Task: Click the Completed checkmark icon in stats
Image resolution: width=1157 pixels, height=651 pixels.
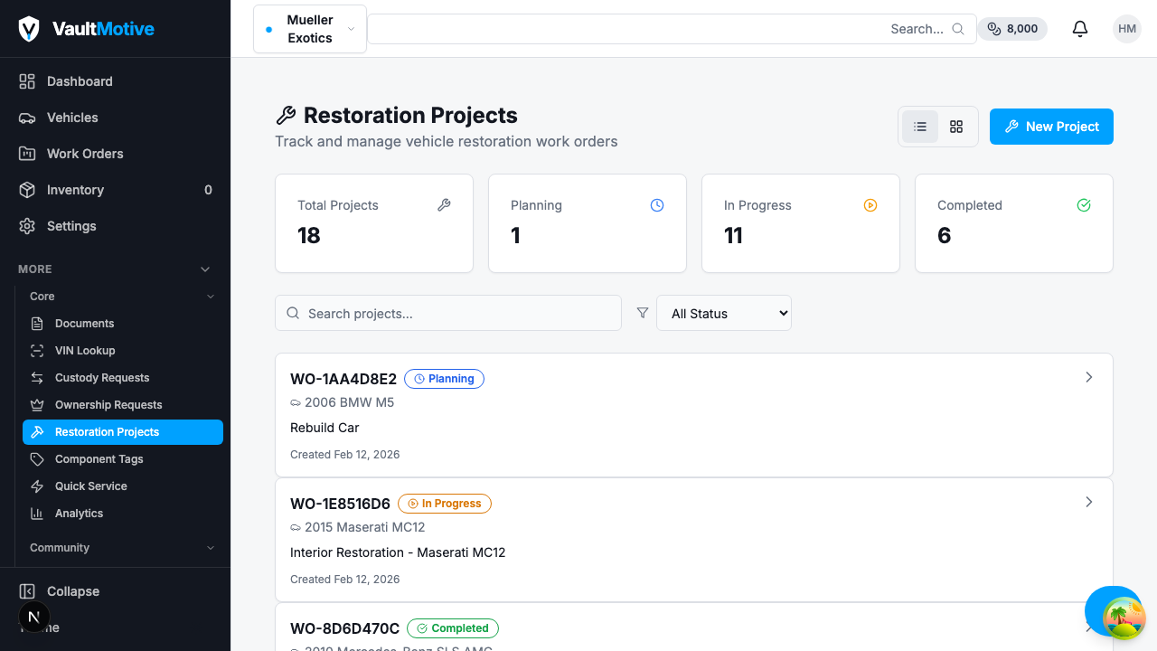Action: click(1084, 205)
